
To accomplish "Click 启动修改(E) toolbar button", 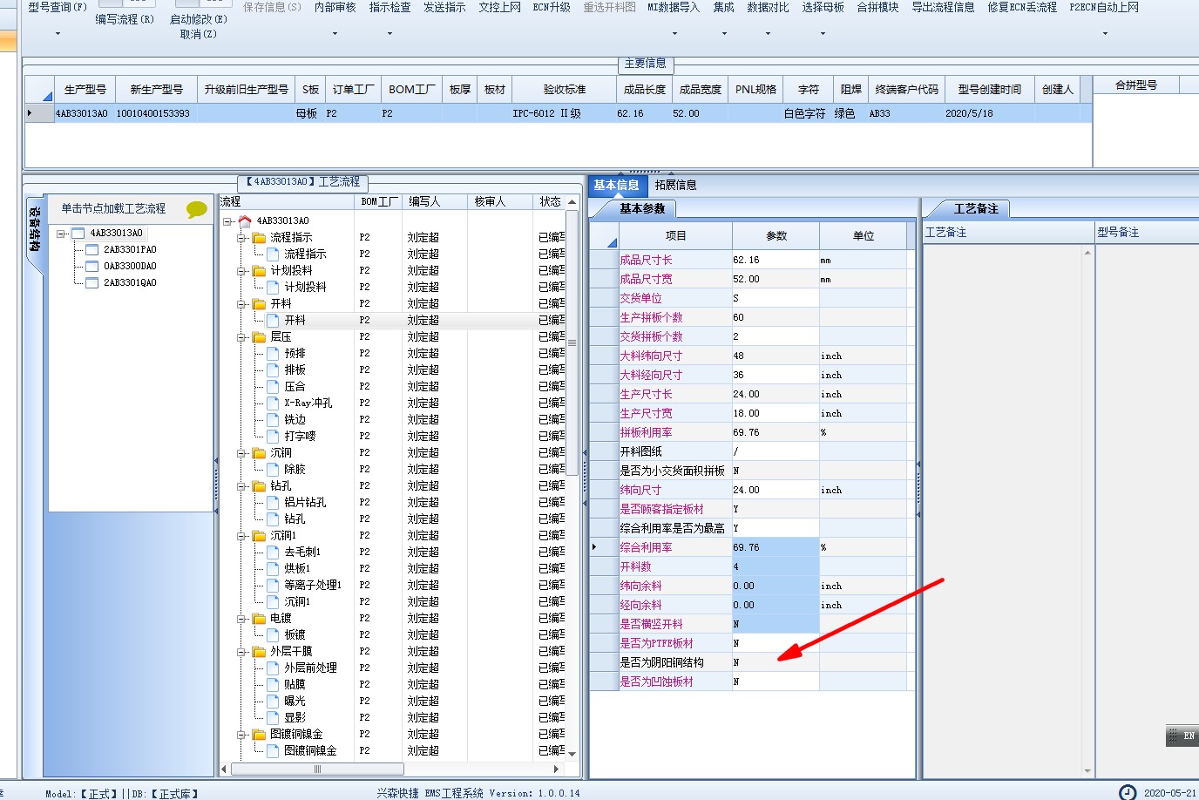I will [199, 19].
